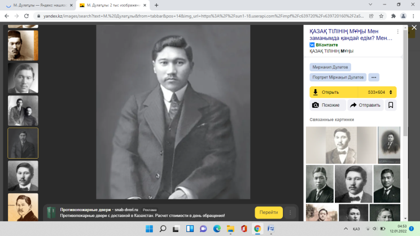This screenshot has height=236, width=420.
Task: Open File Explorer from the taskbar
Action: pos(230,229)
